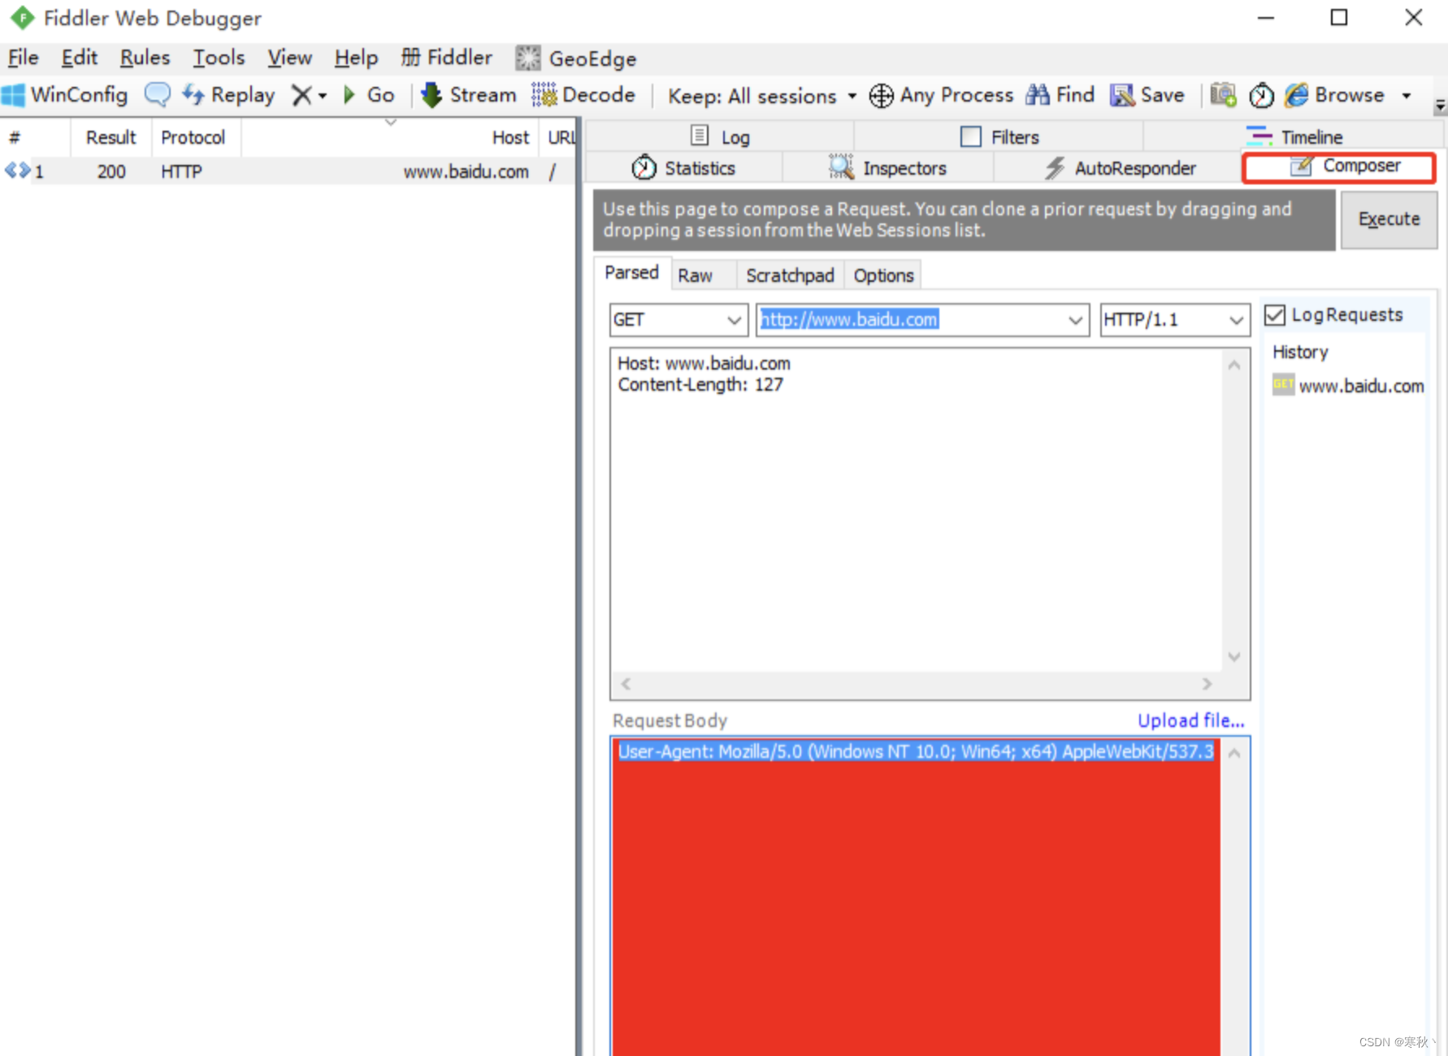Click the GeoEdge menu icon

point(527,58)
